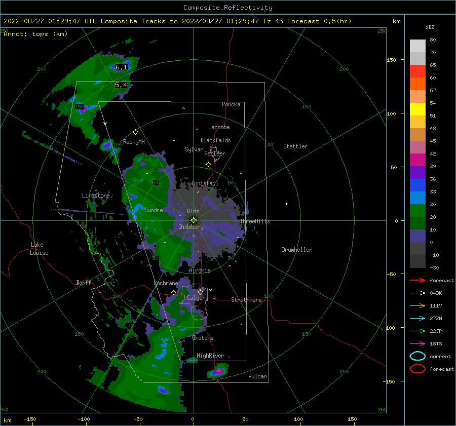
Task: Click the Blackfalds label
Action: [x=215, y=140]
